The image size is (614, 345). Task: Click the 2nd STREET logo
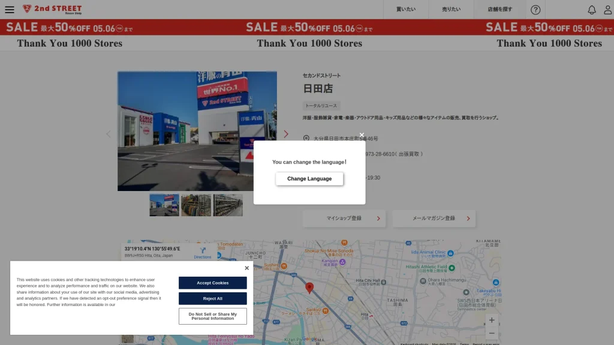[52, 10]
